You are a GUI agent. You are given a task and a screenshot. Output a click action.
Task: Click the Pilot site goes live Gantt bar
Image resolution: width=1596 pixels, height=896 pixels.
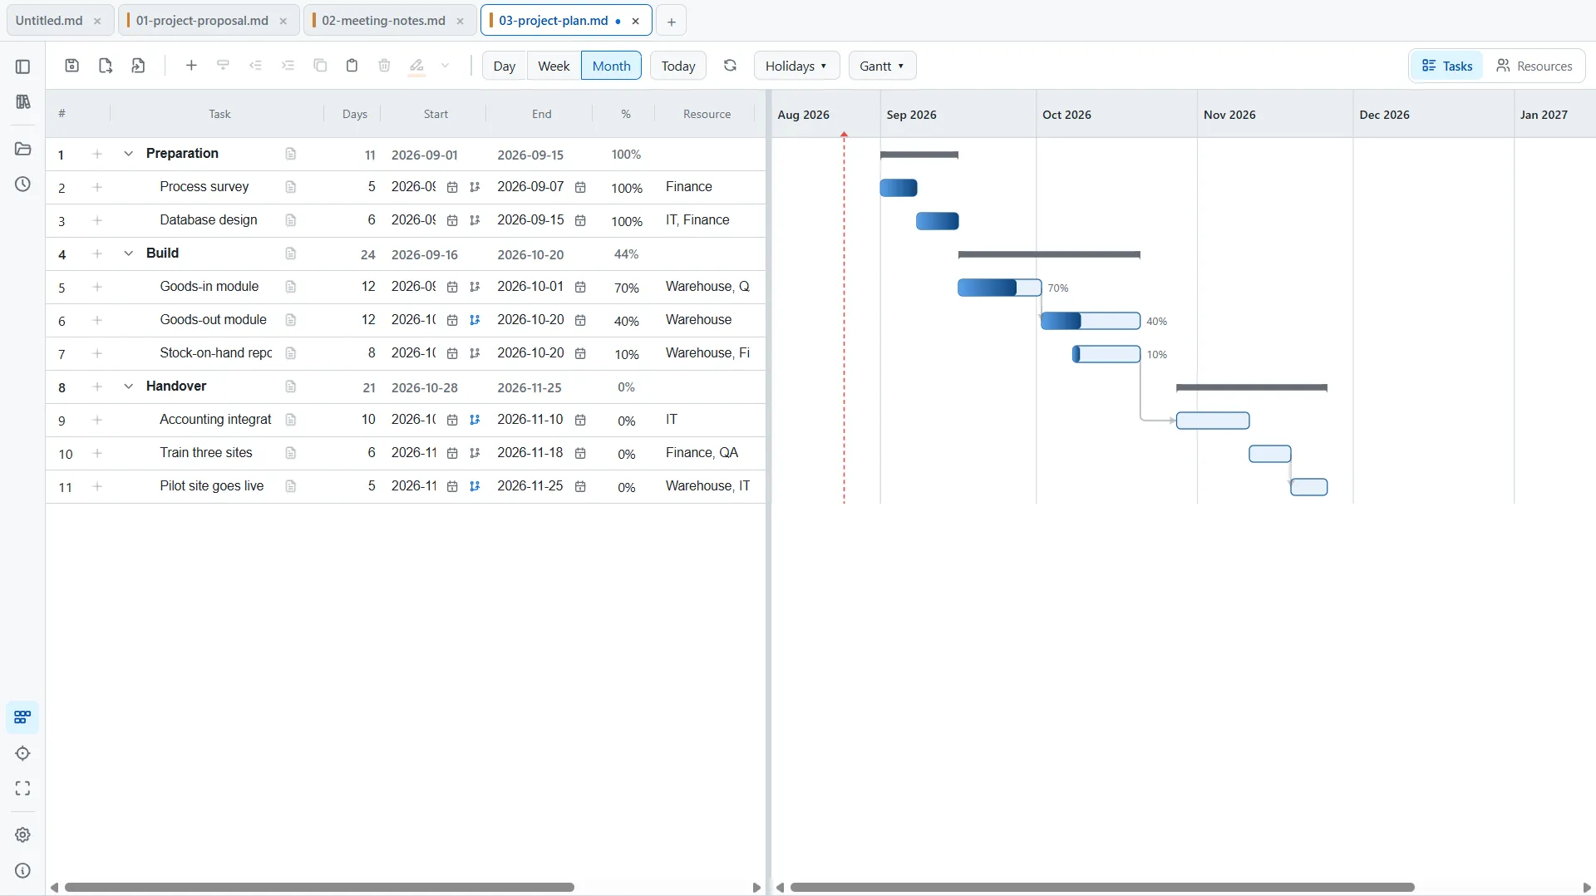pos(1309,487)
